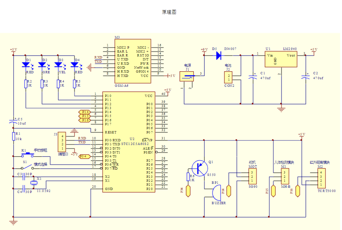Select the U1 LM2940 regulator block

[x=281, y=59]
